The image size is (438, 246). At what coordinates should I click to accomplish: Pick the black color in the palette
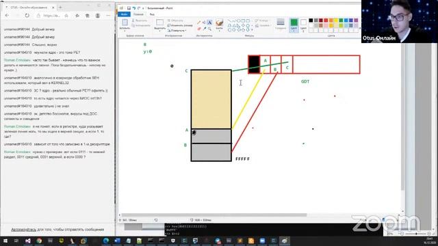(x=311, y=20)
